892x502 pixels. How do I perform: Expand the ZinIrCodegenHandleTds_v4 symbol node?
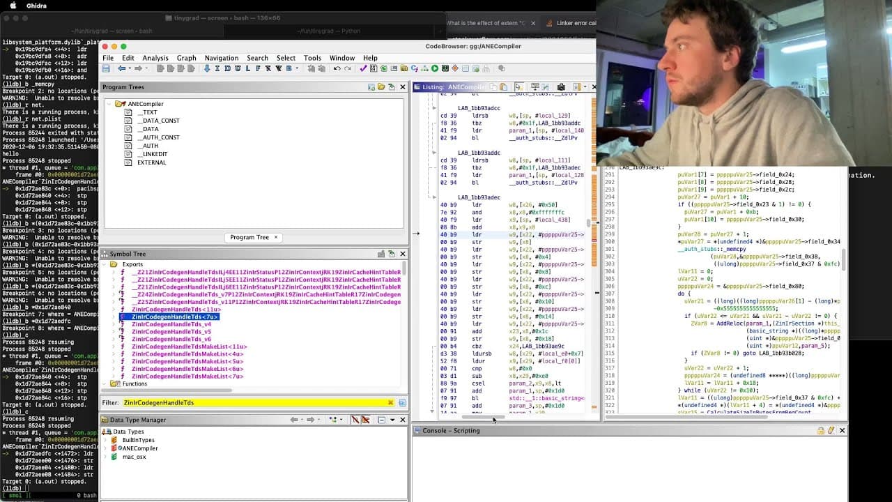(x=114, y=324)
